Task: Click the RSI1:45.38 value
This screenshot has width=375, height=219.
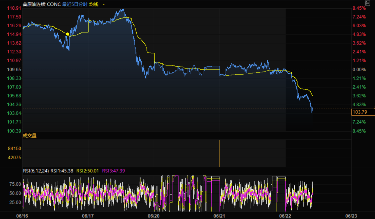Action: [x=62, y=171]
